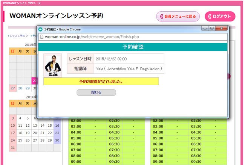Select January 12 in the 2016 calendar
Viewport: 245px width, 165px height.
coord(28,126)
